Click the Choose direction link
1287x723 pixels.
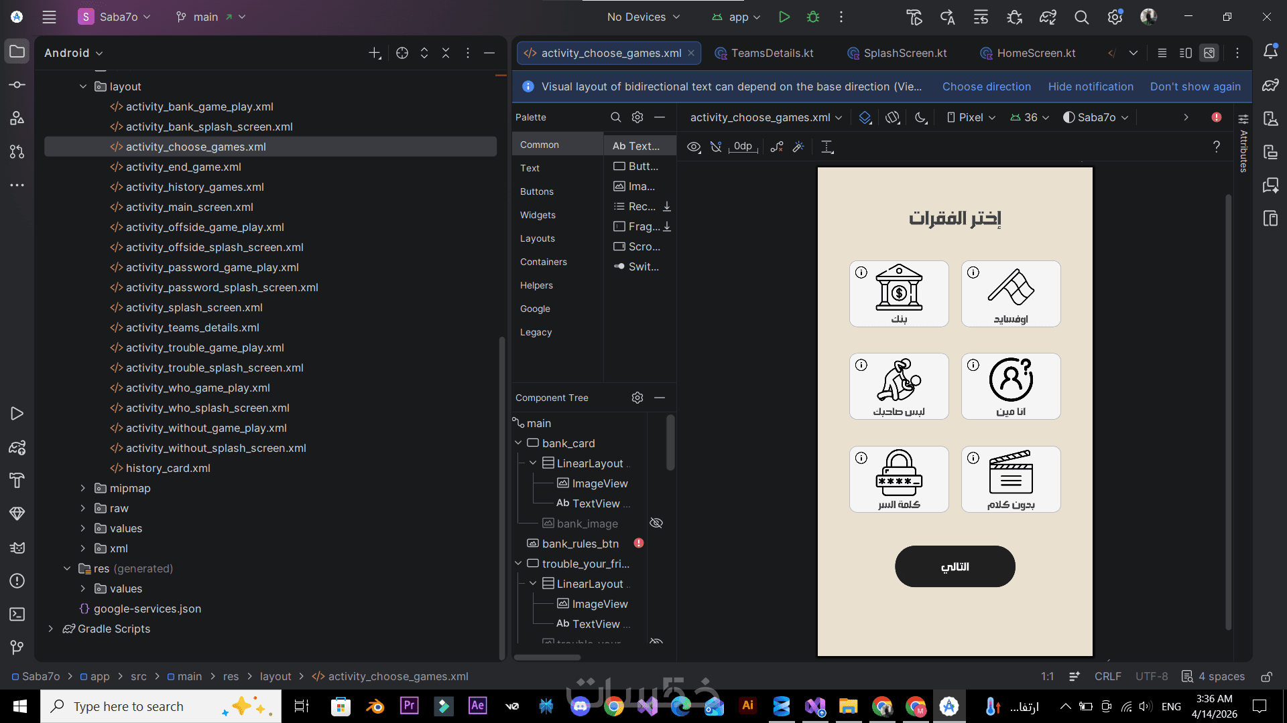(986, 86)
